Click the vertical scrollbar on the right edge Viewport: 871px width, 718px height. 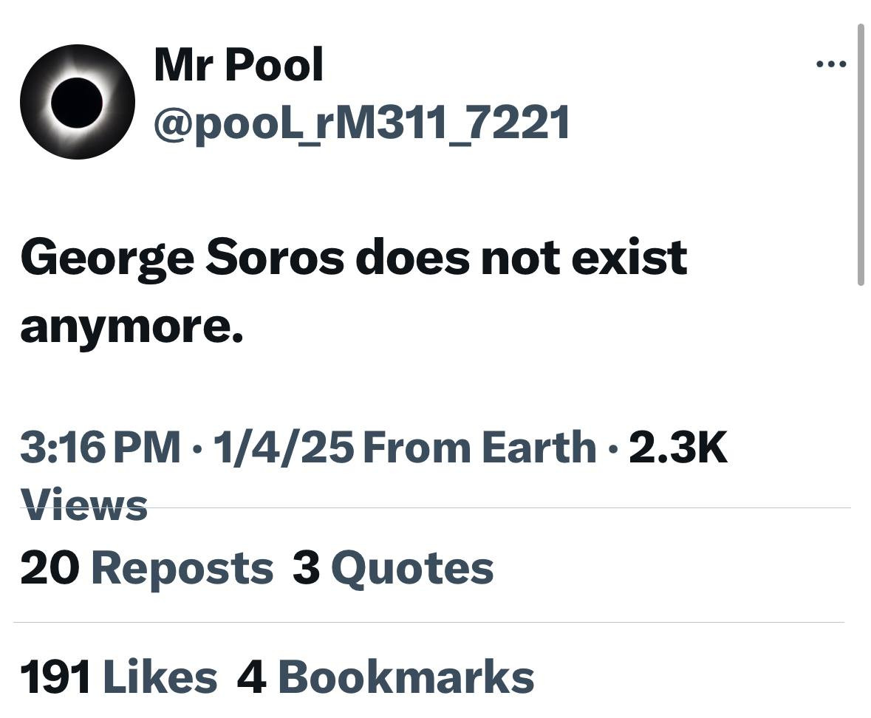(860, 155)
